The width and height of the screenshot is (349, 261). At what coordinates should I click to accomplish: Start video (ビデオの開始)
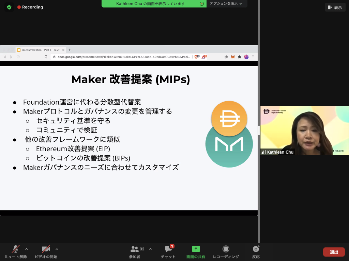point(46,252)
